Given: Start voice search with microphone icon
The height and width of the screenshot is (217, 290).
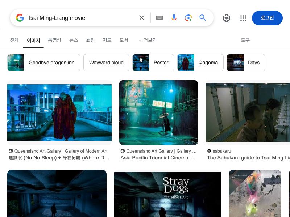Looking at the screenshot, I should [174, 18].
